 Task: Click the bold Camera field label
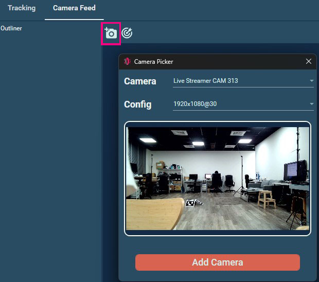point(140,81)
